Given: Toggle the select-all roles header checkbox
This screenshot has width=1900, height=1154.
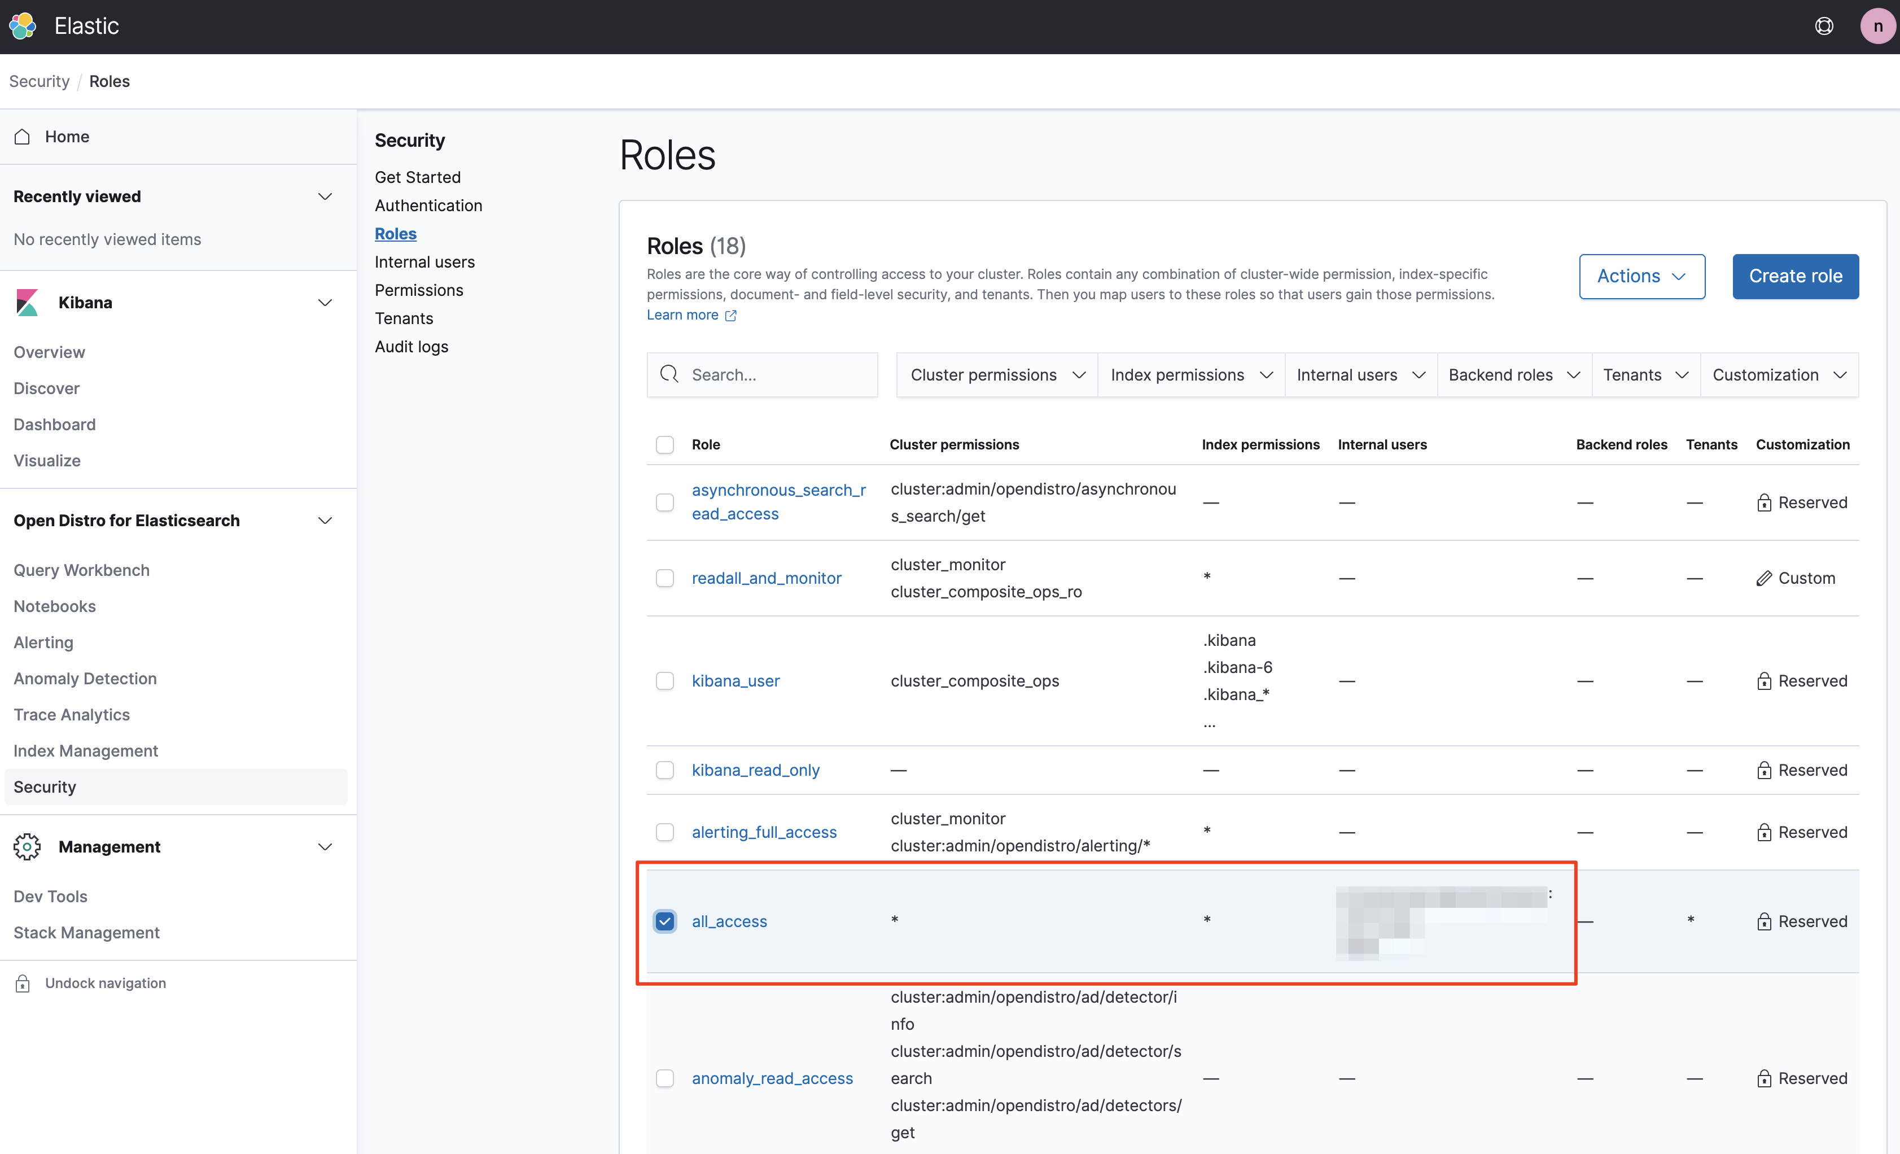Looking at the screenshot, I should point(665,444).
